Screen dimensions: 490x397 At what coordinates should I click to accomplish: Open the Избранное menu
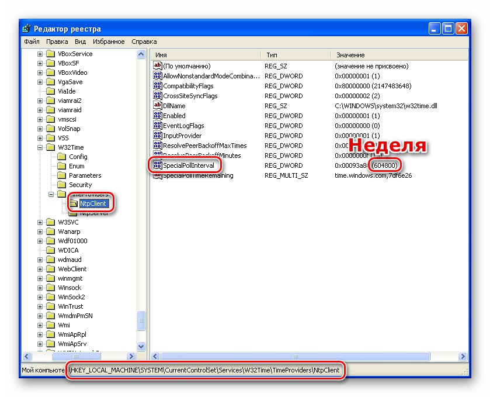pyautogui.click(x=109, y=42)
